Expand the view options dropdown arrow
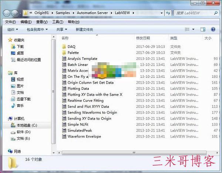The image size is (222, 173). pos(193,29)
